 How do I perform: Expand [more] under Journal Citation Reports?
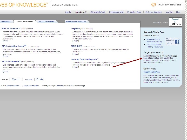point(76,67)
